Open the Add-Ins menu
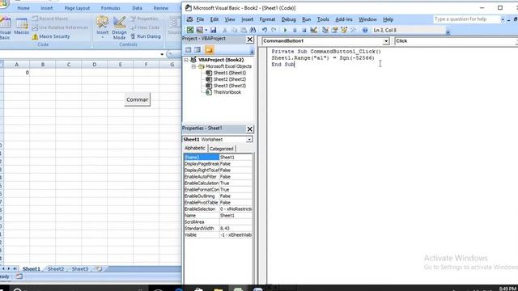The image size is (518, 291). click(343, 19)
